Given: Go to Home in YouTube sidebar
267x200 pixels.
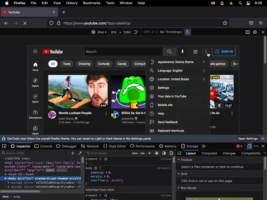Looking at the screenshot, I should [35, 67].
